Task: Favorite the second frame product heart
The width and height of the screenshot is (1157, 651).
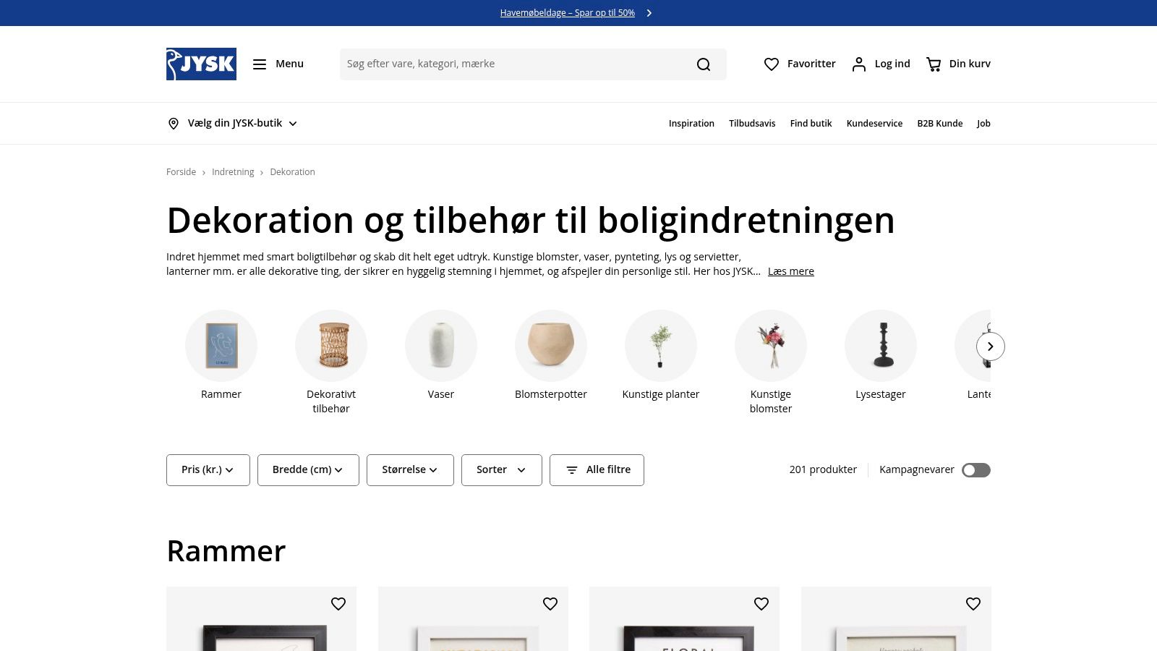Action: coord(550,604)
